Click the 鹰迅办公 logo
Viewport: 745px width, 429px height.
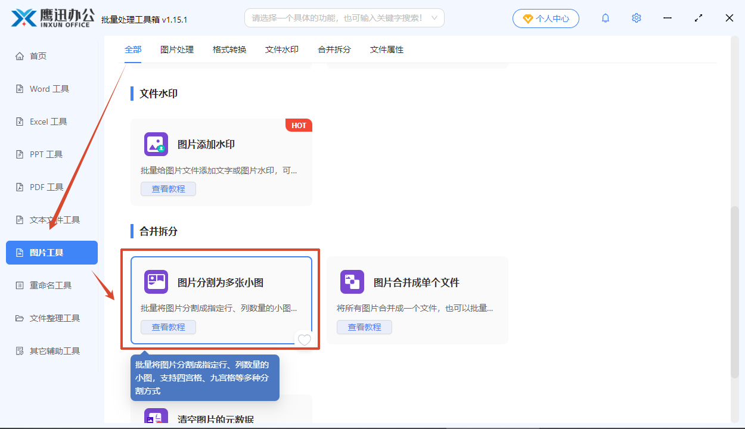pyautogui.click(x=52, y=18)
